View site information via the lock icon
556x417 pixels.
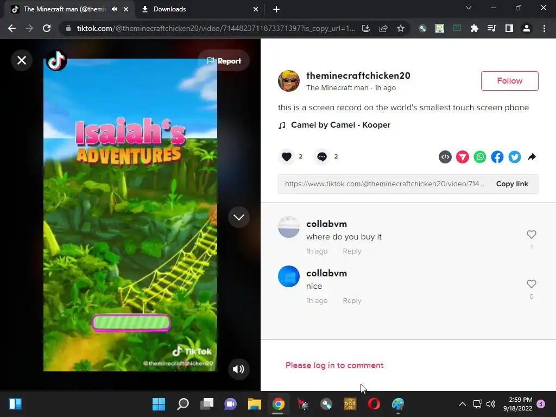[x=68, y=28]
